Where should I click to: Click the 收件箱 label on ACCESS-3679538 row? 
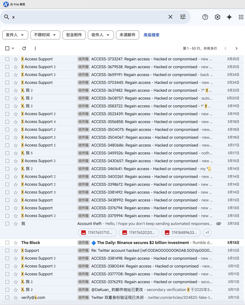click(83, 67)
